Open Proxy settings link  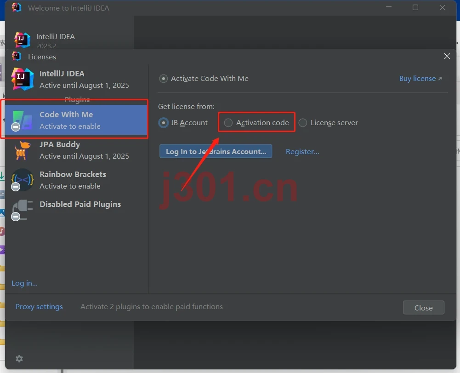(39, 306)
